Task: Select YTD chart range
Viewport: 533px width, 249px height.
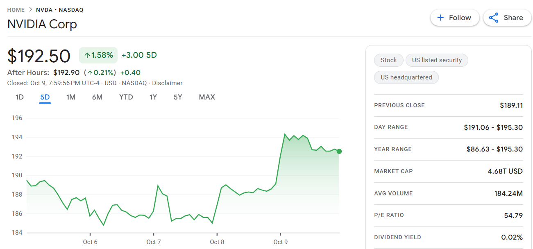Action: tap(126, 97)
